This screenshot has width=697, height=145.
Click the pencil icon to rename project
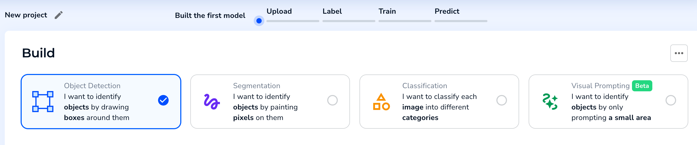58,15
